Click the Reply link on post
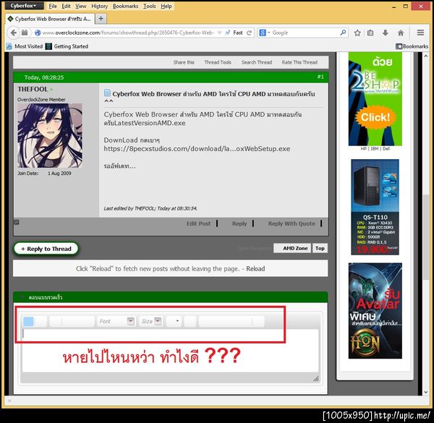Viewport: 434px width, 423px height. pos(239,223)
